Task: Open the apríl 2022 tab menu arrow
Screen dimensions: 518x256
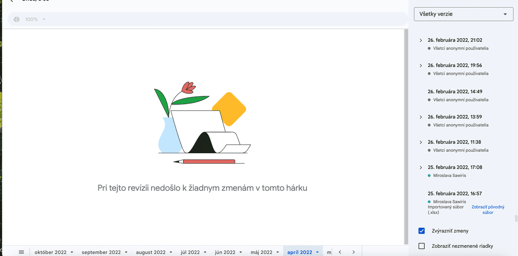Action: (x=317, y=252)
